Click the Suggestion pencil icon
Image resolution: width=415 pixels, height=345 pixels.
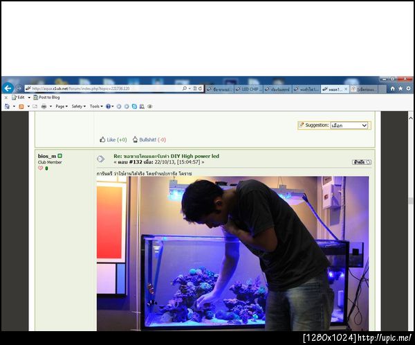tap(302, 125)
